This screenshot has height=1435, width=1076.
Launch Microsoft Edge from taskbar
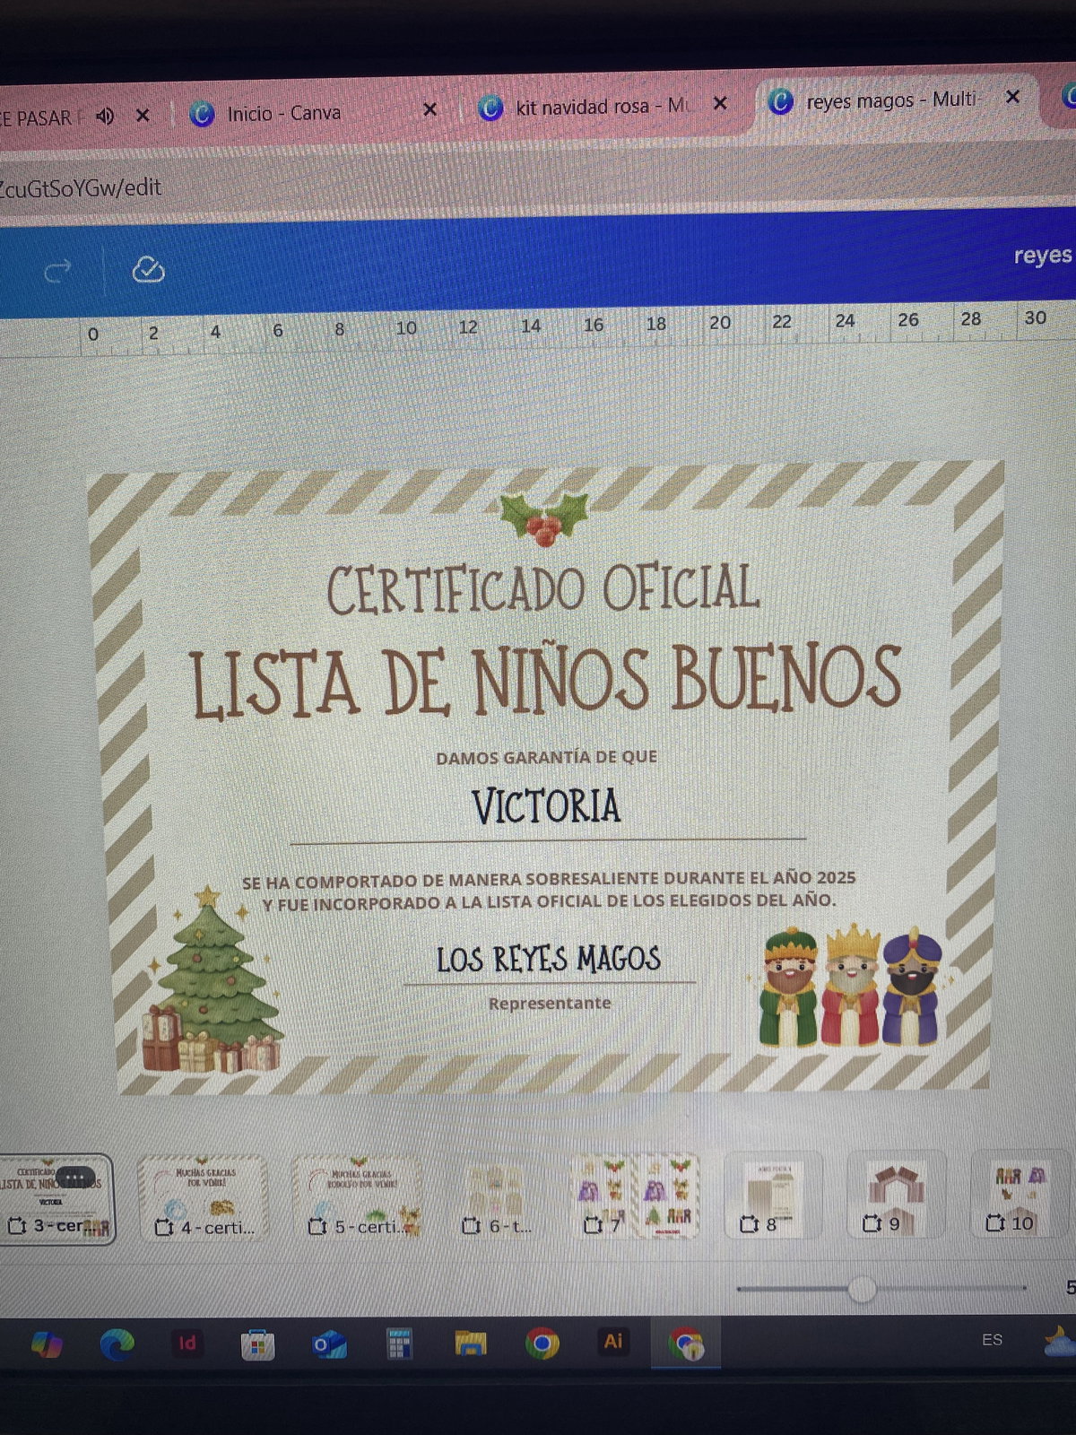coord(117,1343)
